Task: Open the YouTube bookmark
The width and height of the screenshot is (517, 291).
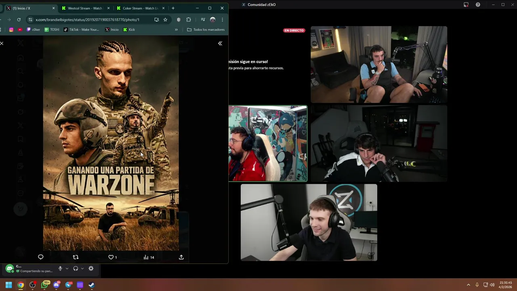Action: click(x=20, y=30)
